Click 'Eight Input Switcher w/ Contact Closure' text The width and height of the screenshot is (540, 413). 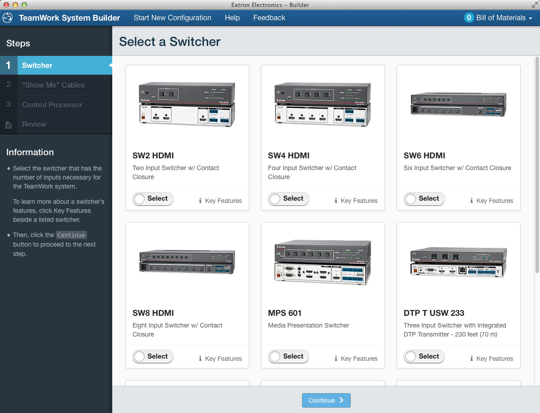[177, 330]
